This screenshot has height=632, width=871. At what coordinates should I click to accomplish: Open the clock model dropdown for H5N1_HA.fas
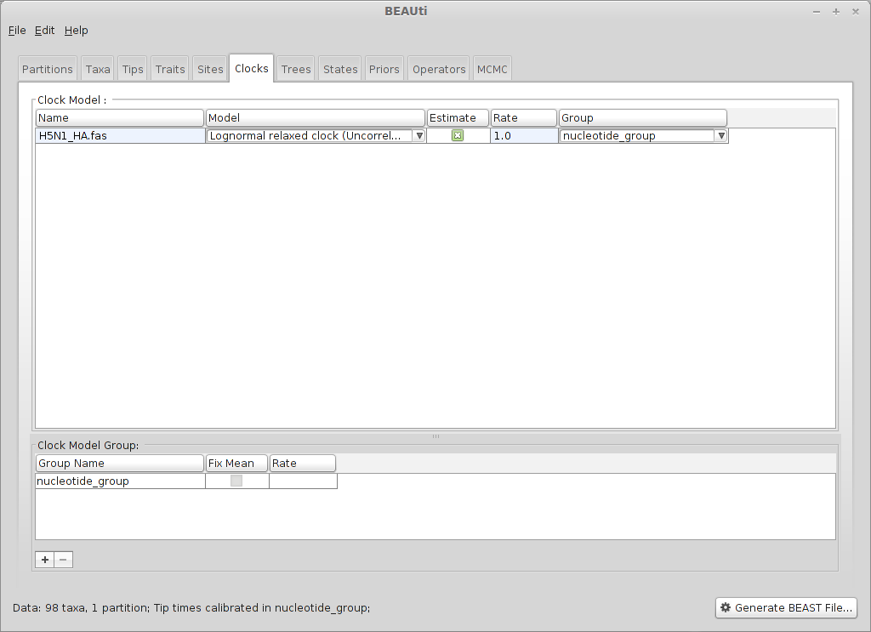pos(316,135)
